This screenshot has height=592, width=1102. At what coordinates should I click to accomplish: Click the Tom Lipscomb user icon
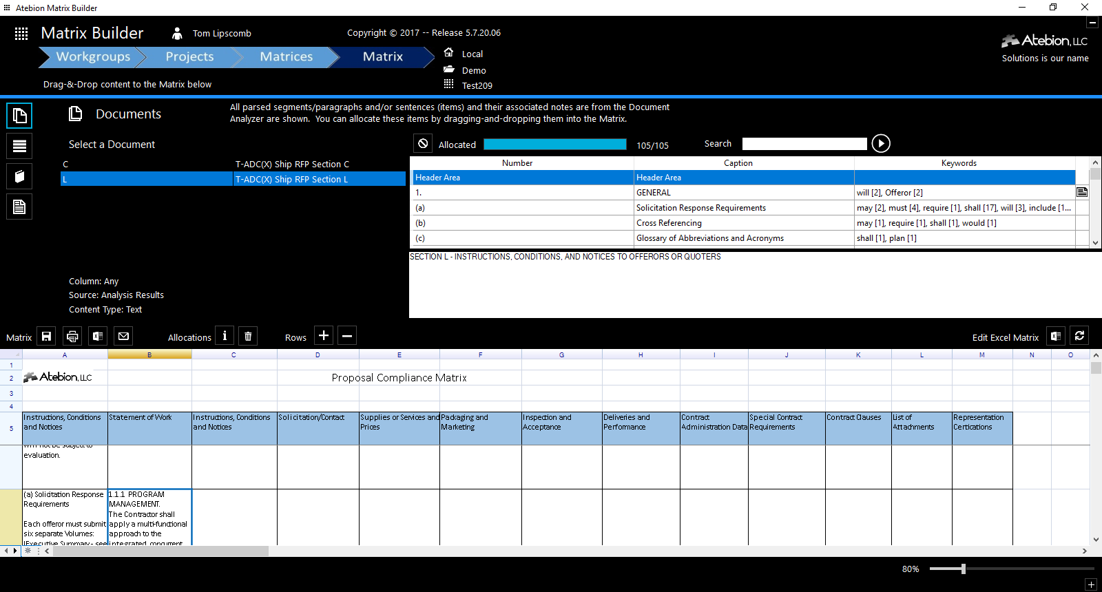177,33
